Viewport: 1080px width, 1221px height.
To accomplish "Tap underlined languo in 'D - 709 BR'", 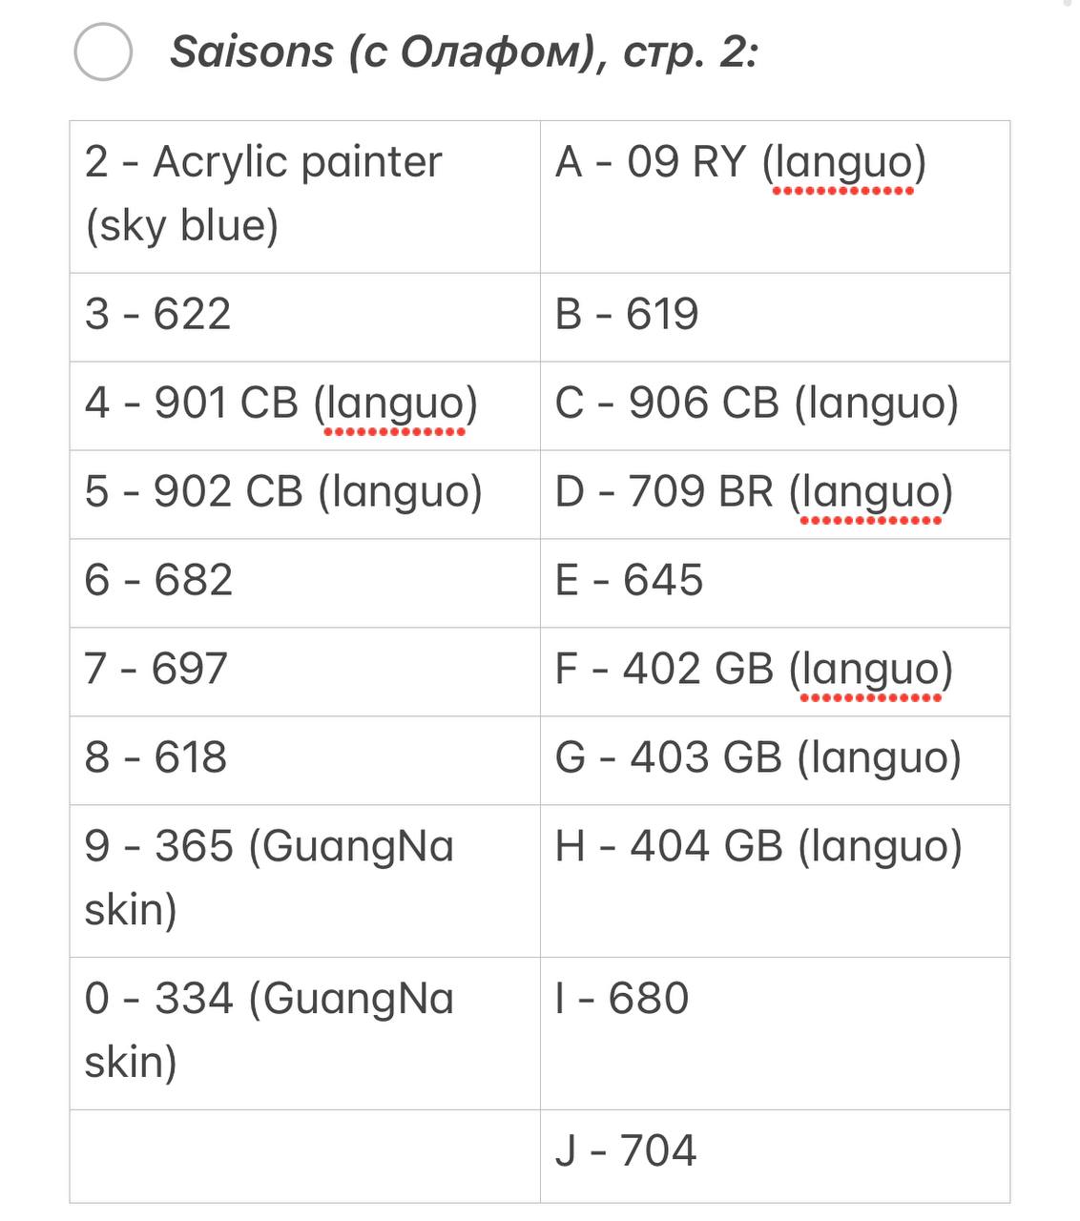I will pyautogui.click(x=870, y=492).
